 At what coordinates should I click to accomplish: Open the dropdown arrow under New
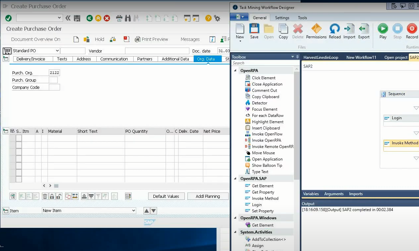[x=240, y=41]
